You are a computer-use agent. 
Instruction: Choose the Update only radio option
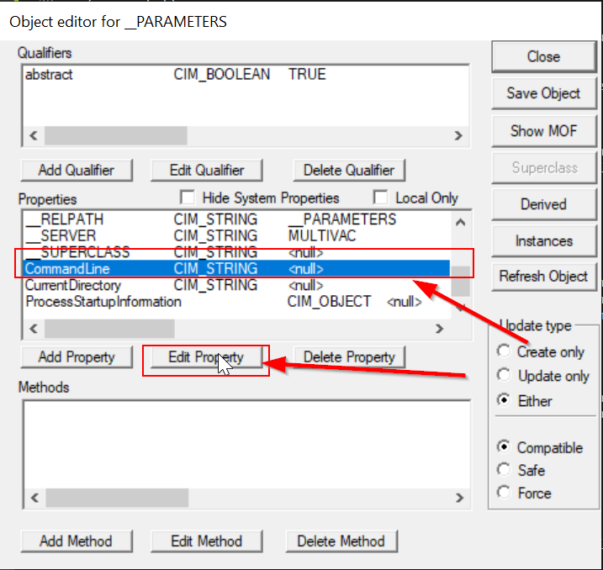click(504, 376)
